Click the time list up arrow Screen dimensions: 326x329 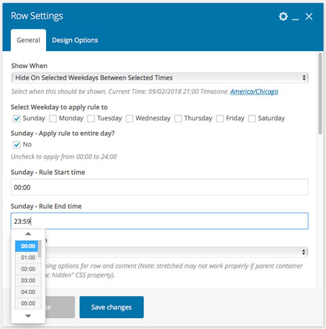click(28, 234)
